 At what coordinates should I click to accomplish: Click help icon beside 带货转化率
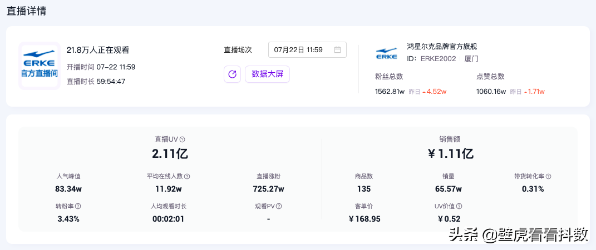coord(549,177)
